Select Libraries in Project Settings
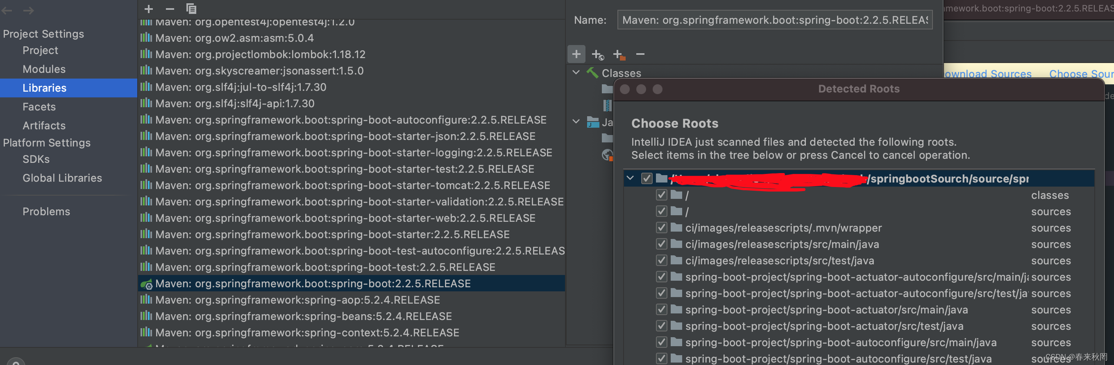Screen dimensions: 1114x365 coord(68,88)
